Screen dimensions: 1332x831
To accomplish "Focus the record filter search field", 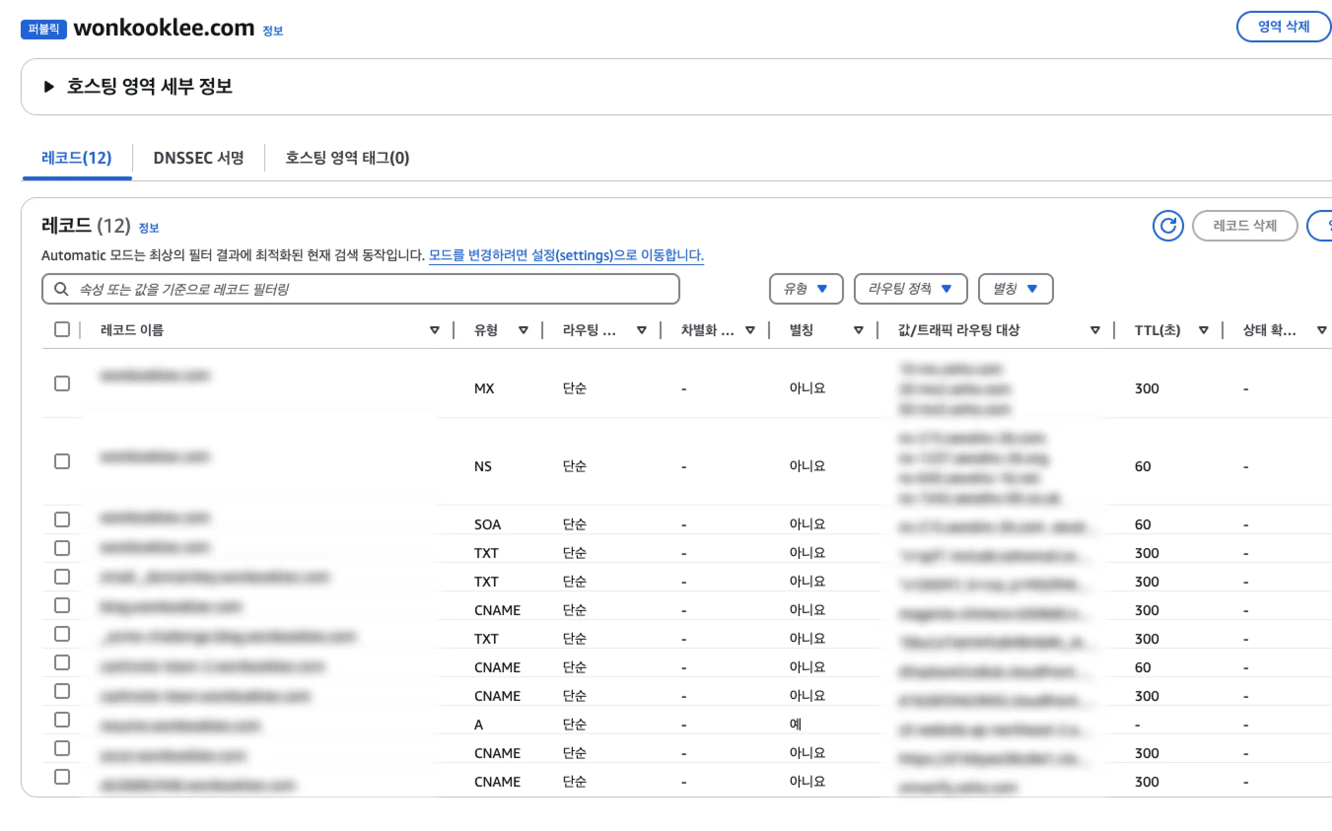I will click(361, 289).
